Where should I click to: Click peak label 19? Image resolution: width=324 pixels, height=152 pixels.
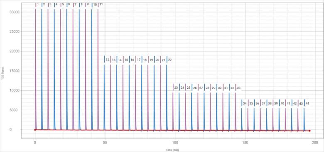click(x=151, y=60)
